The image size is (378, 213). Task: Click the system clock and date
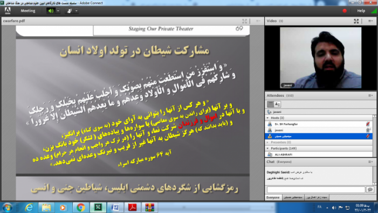click(x=362, y=208)
